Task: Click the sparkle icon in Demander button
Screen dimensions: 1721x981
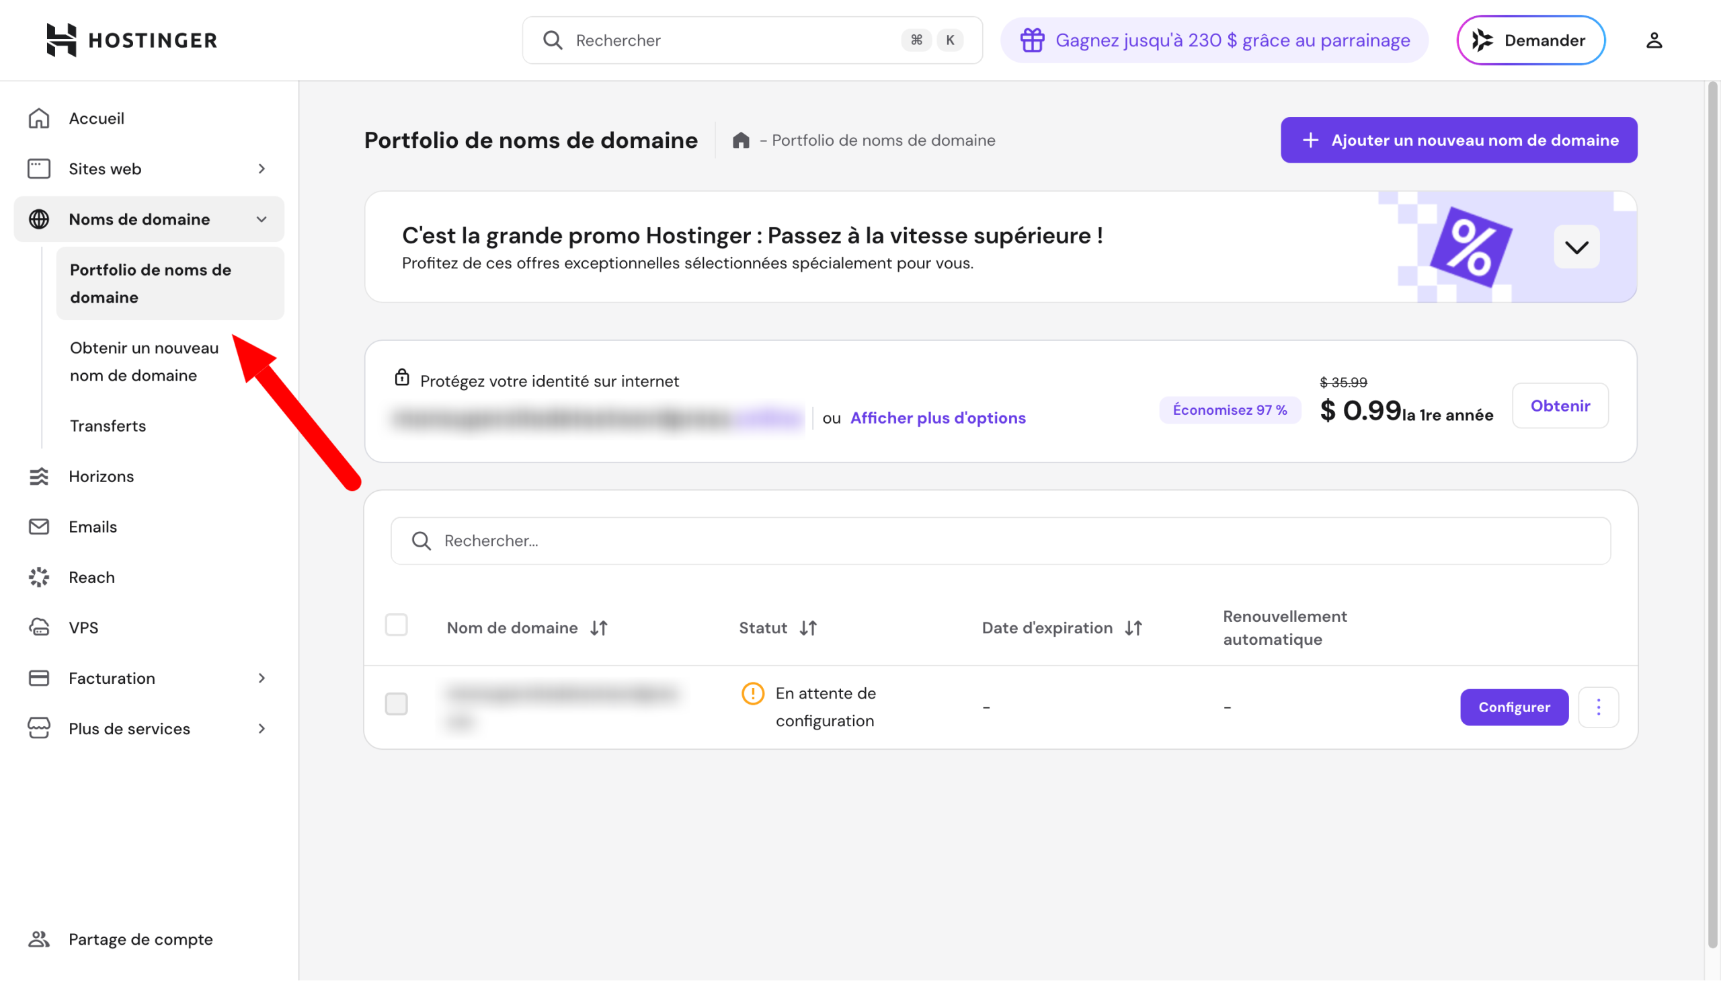Action: click(1482, 40)
